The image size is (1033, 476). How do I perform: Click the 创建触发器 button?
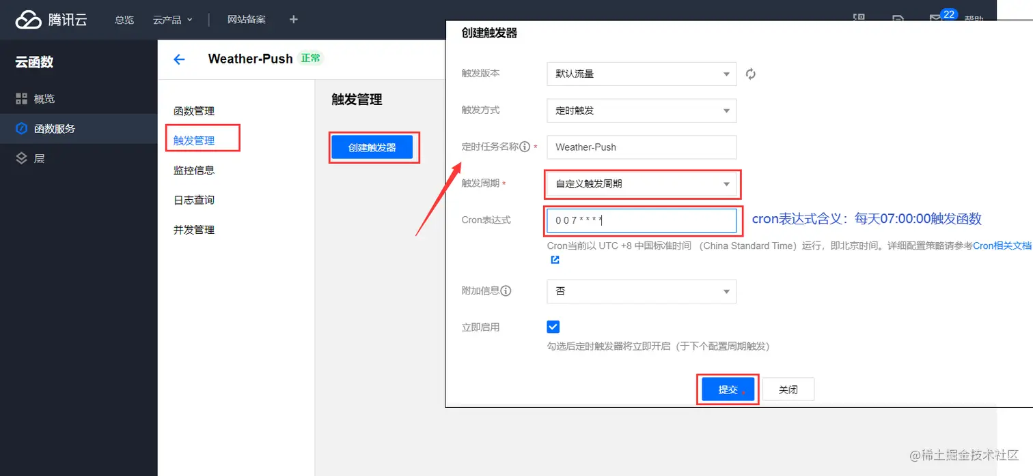click(x=372, y=147)
